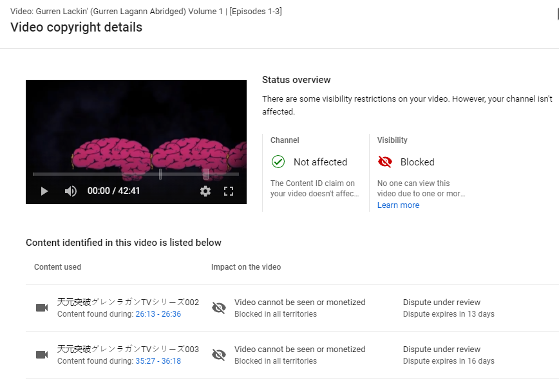Screen dimensions: 559x383
Task: Click second claim marker on timeline
Action: tap(205, 174)
